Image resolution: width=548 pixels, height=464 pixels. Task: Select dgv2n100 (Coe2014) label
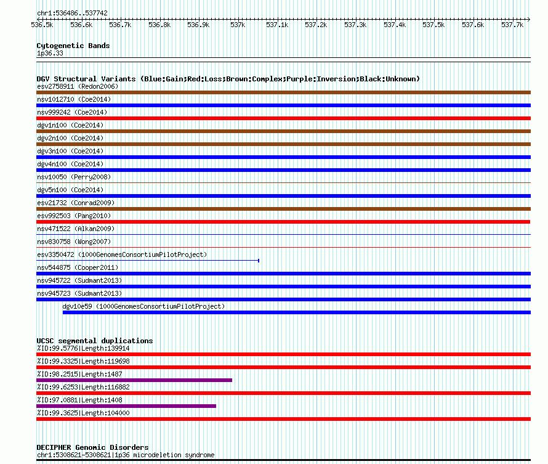(x=70, y=138)
